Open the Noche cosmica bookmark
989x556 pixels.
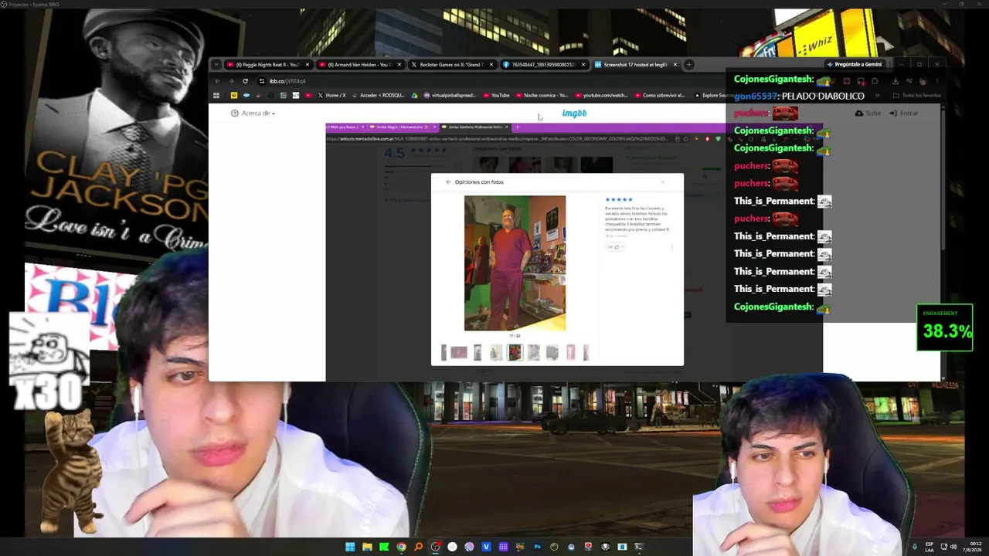(x=541, y=96)
